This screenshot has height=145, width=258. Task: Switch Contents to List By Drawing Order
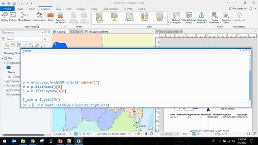tap(7, 45)
